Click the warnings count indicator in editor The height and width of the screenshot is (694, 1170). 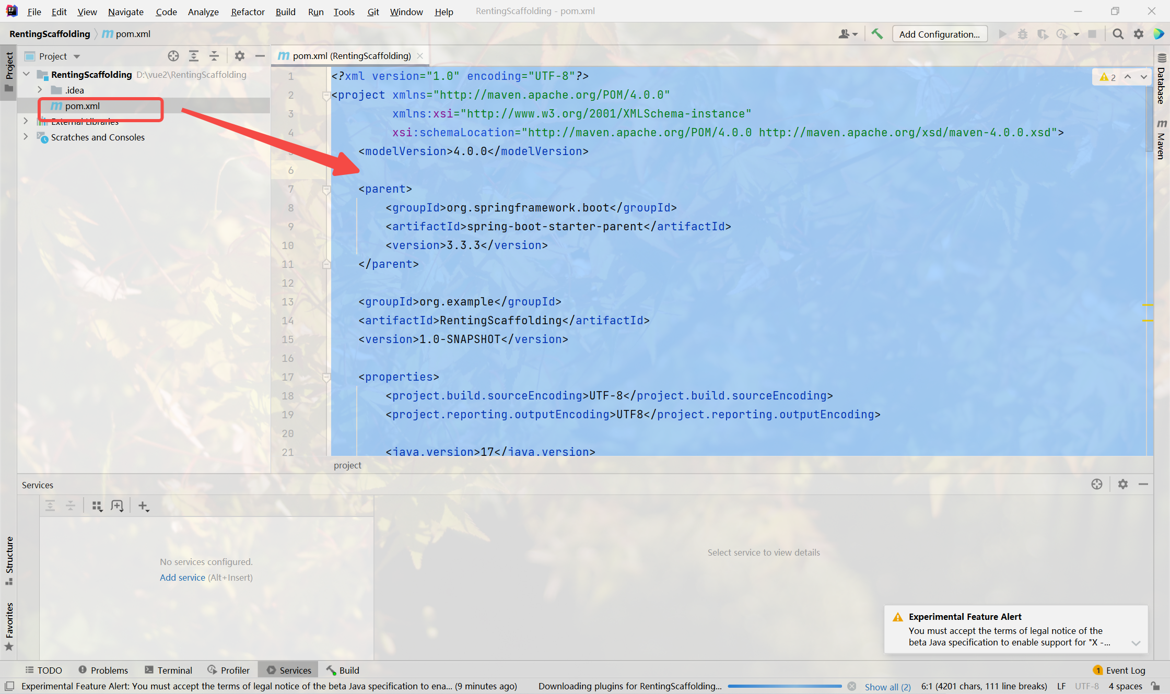1108,77
